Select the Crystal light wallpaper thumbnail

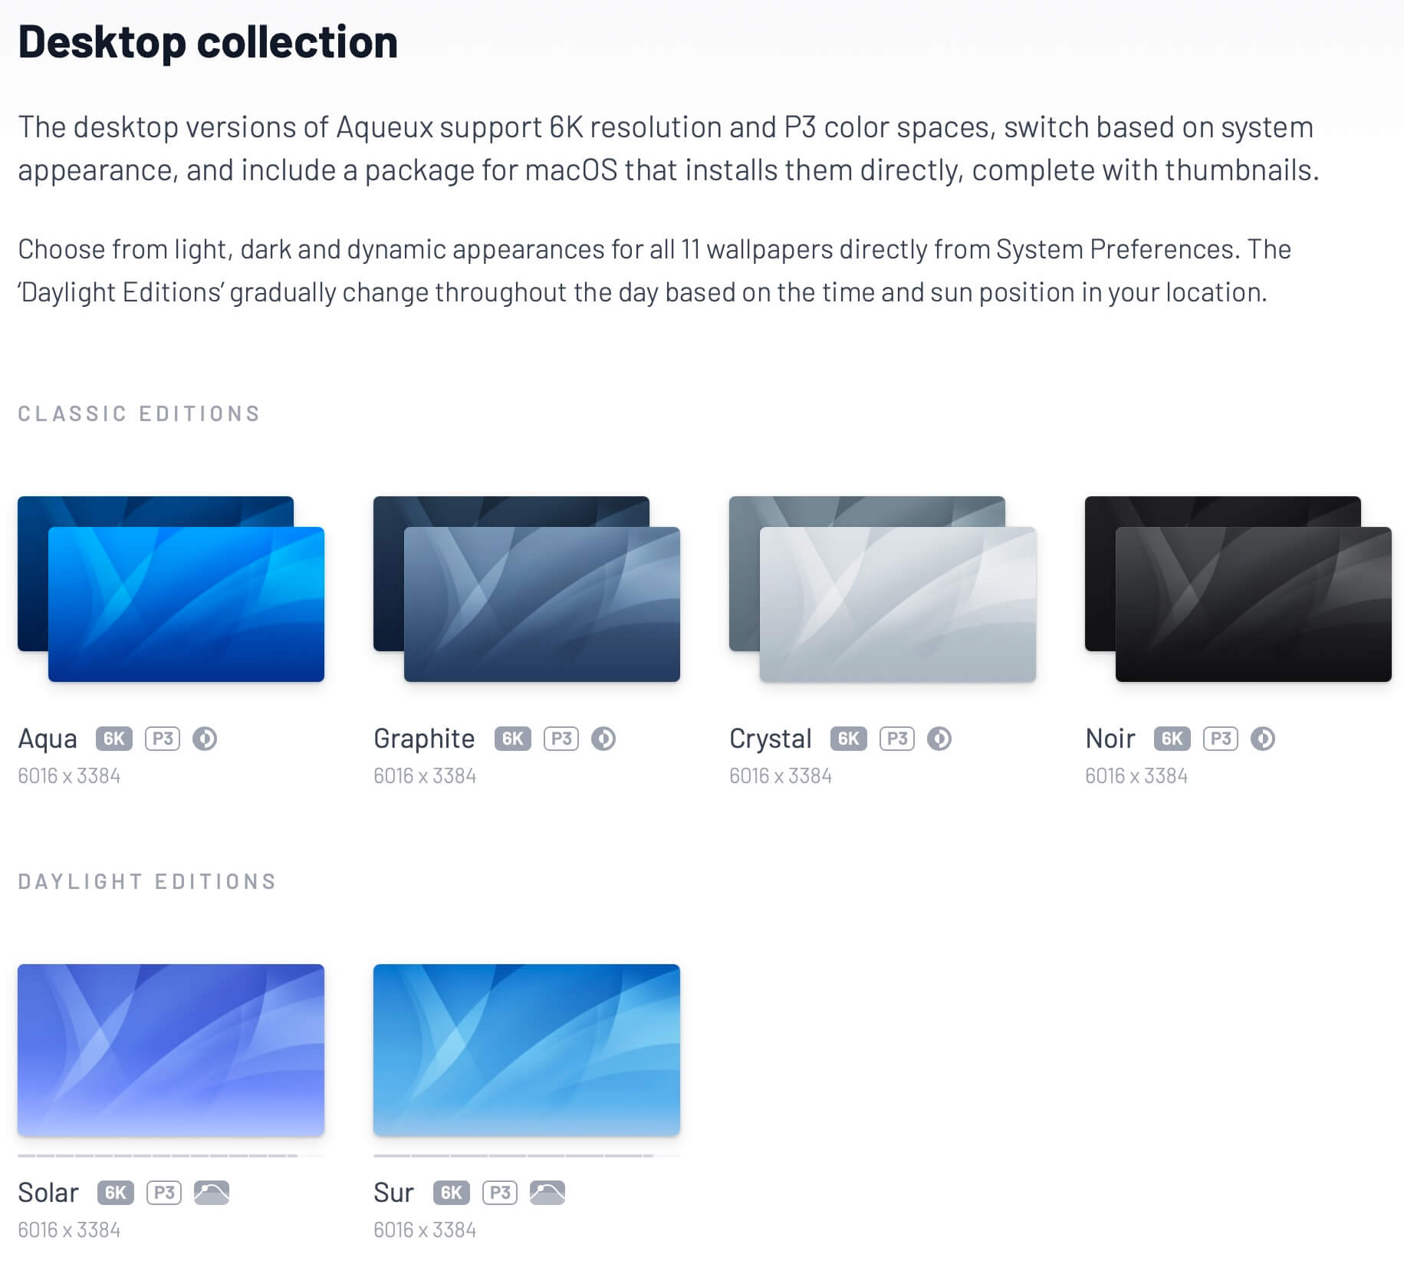click(x=898, y=604)
